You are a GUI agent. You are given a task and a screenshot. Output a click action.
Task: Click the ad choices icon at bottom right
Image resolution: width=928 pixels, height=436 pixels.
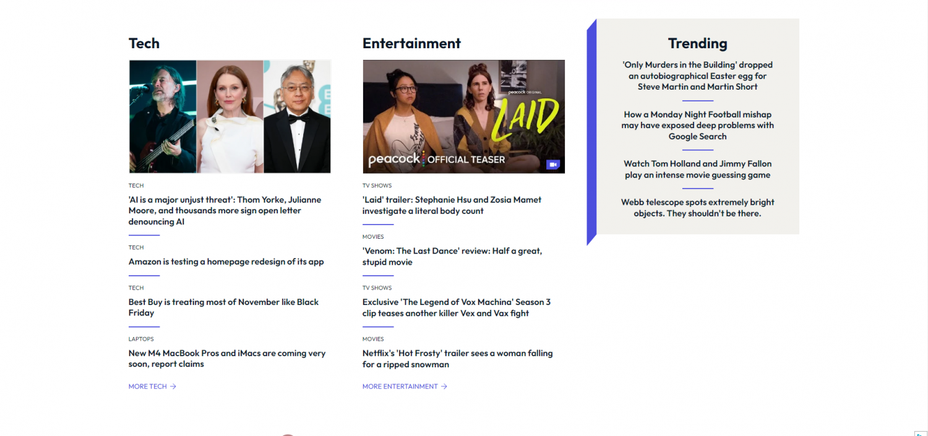click(x=921, y=433)
